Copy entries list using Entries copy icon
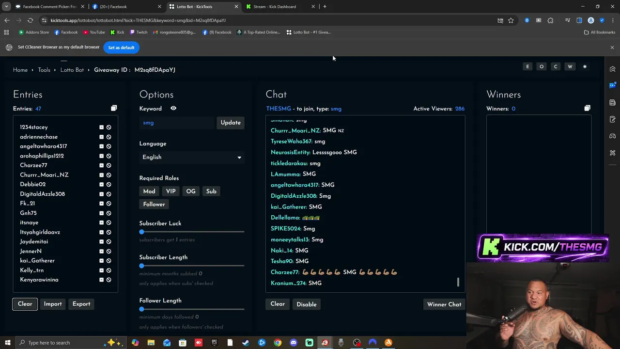The height and width of the screenshot is (349, 620). pos(114,108)
